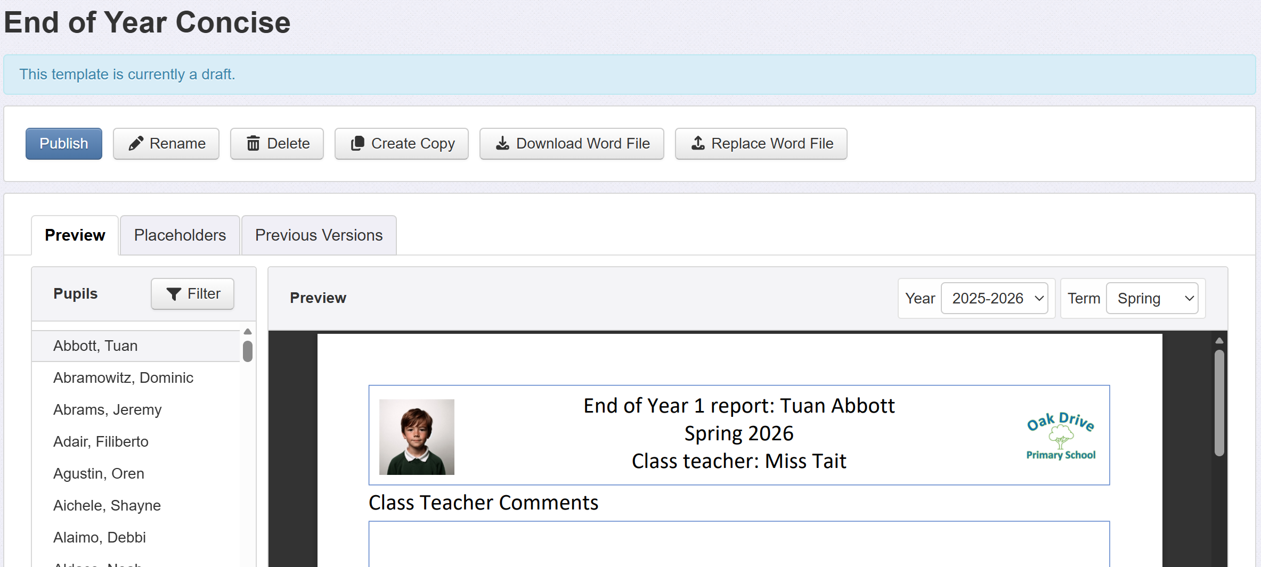This screenshot has width=1261, height=567.
Task: Click the pupil list scroll-up arrow
Action: coord(248,332)
